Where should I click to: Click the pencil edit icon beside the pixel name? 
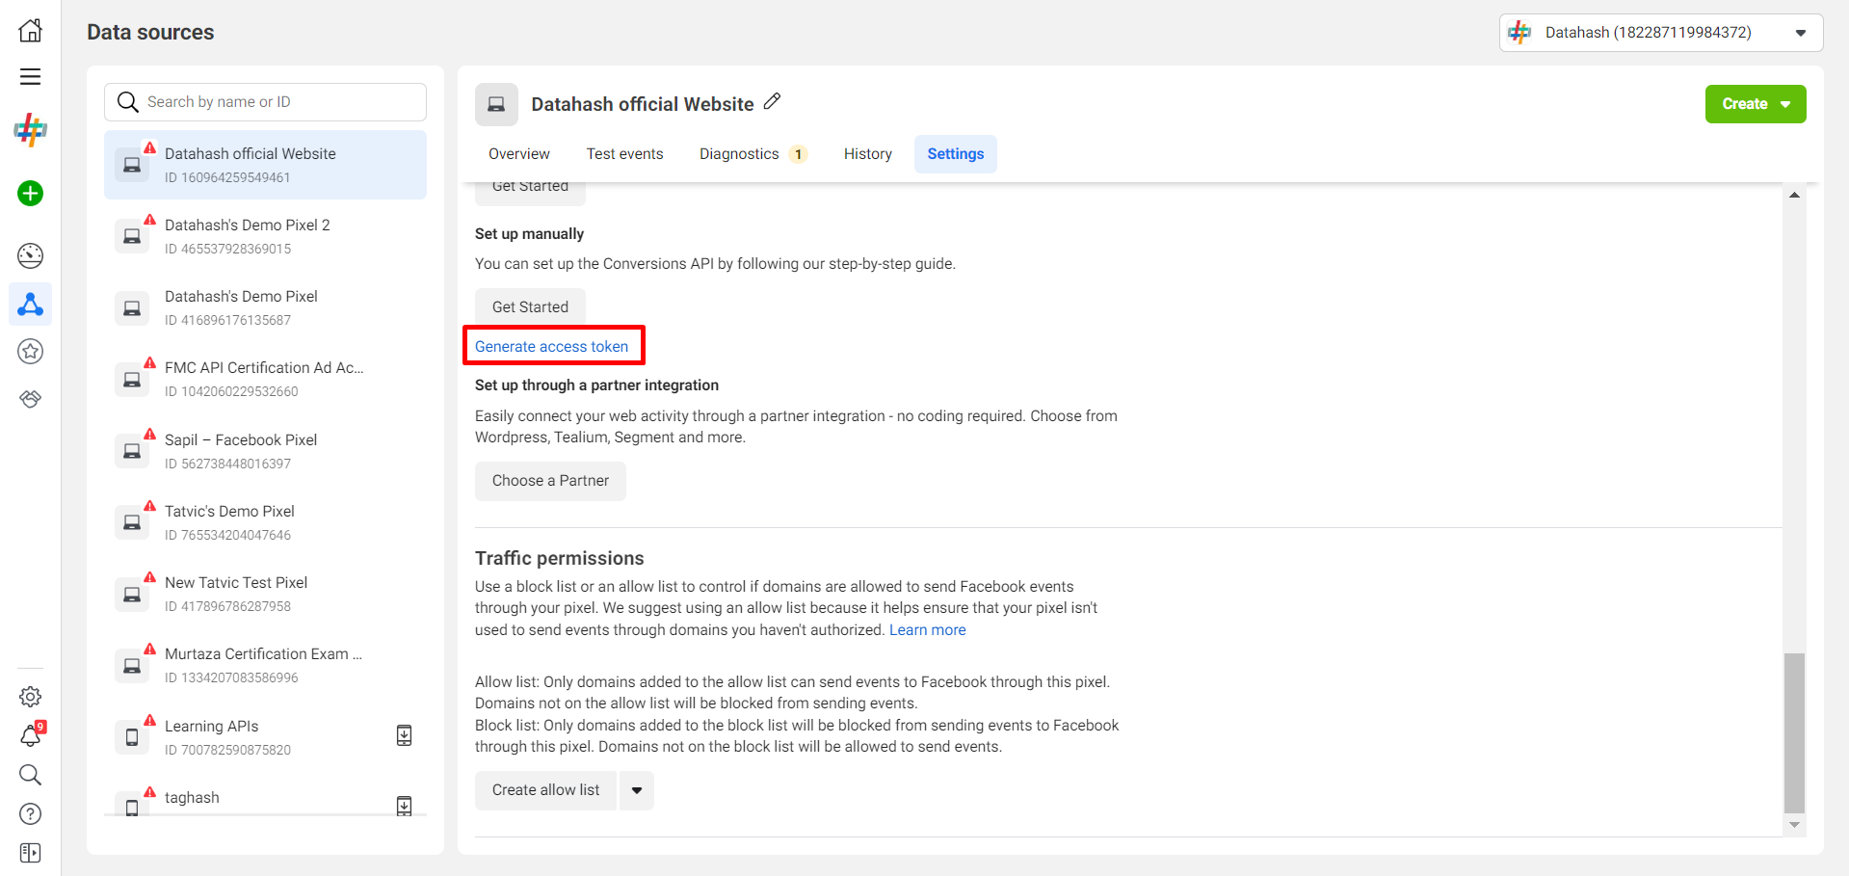click(x=772, y=101)
